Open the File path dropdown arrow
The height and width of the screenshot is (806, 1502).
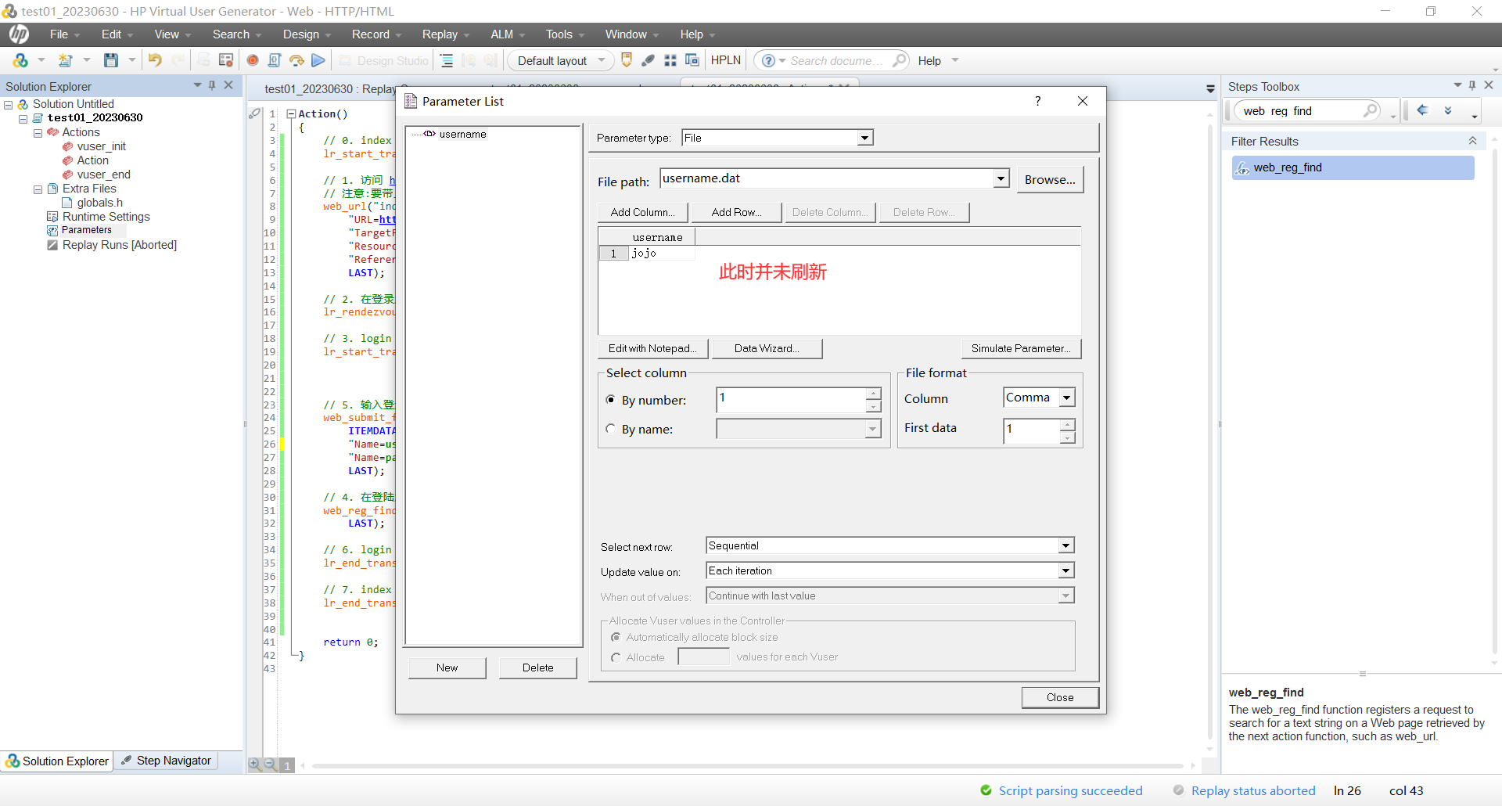click(1001, 178)
